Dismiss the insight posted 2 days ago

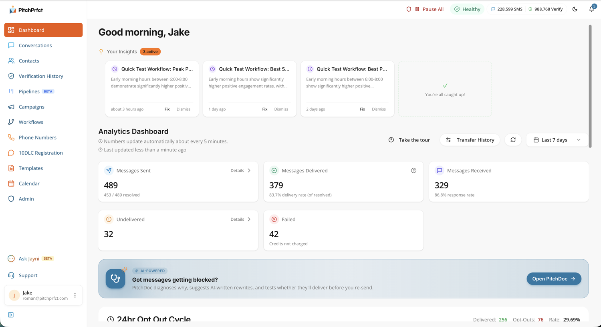(379, 109)
